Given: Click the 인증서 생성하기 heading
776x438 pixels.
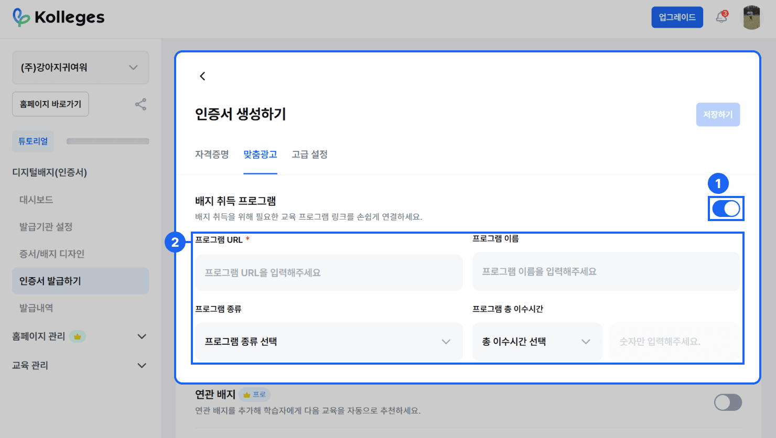Looking at the screenshot, I should tap(241, 114).
